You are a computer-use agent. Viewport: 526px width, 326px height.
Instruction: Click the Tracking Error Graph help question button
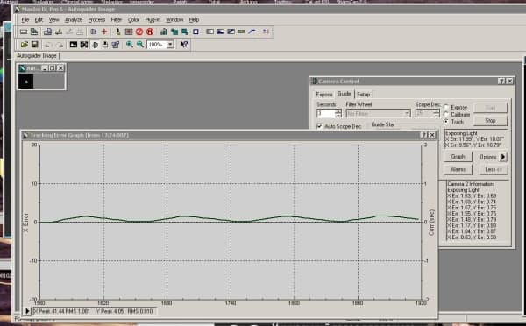click(x=424, y=135)
